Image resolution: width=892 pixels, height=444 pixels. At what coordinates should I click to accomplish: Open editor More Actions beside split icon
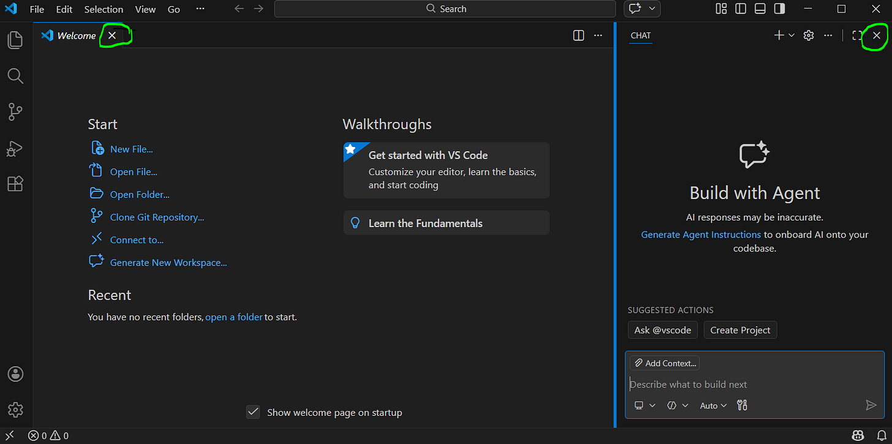(598, 36)
